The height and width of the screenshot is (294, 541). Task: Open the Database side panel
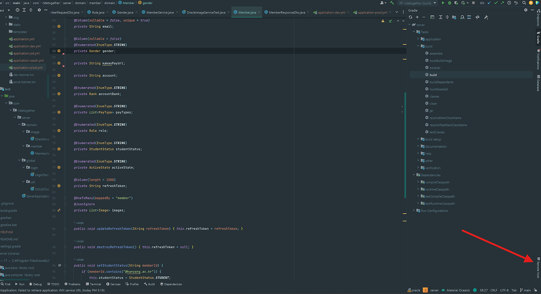pos(538,83)
